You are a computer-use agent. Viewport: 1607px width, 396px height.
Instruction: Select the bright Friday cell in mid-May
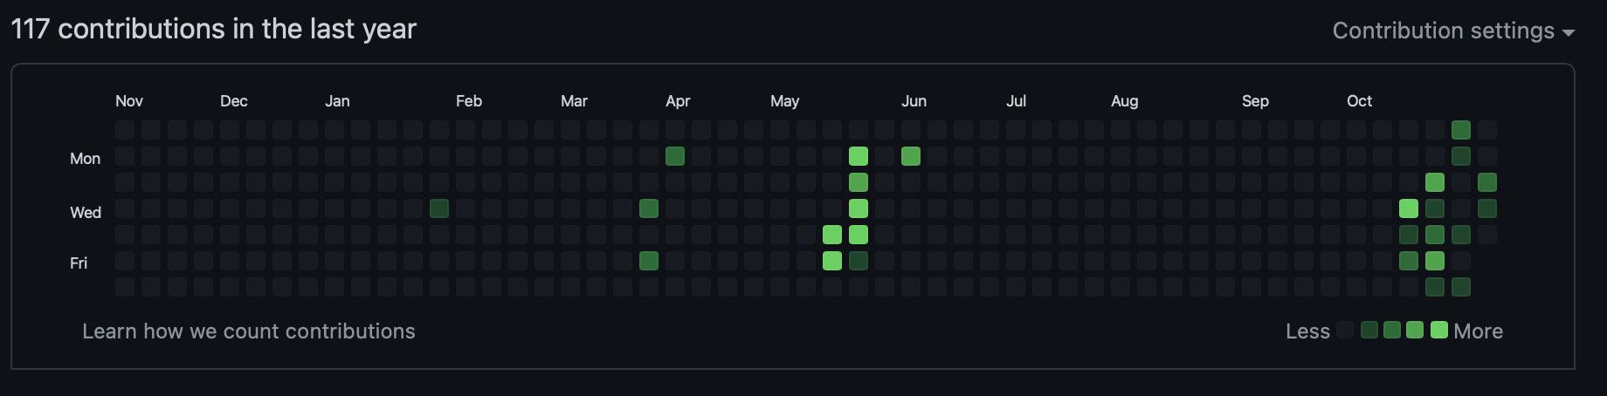tap(832, 261)
